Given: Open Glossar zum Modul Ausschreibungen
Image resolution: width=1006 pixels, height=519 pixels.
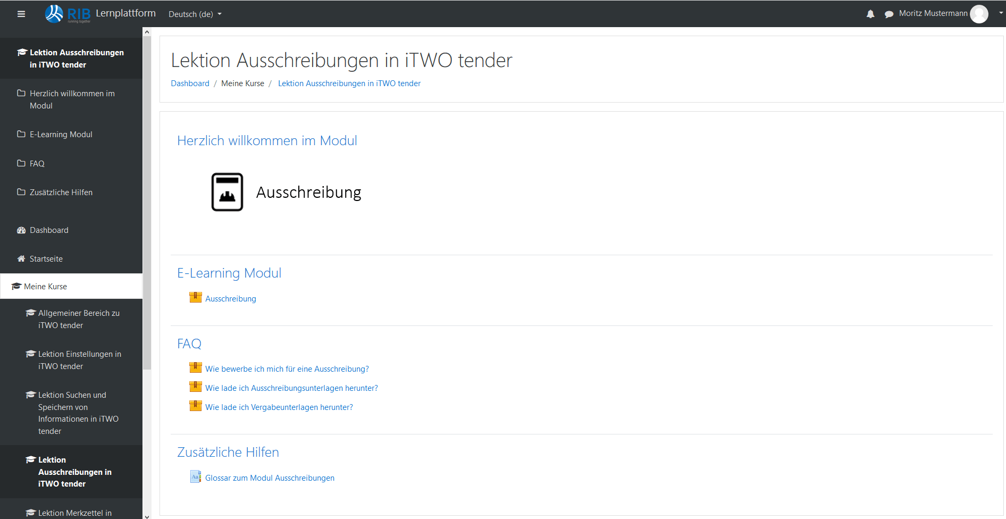Looking at the screenshot, I should 270,478.
